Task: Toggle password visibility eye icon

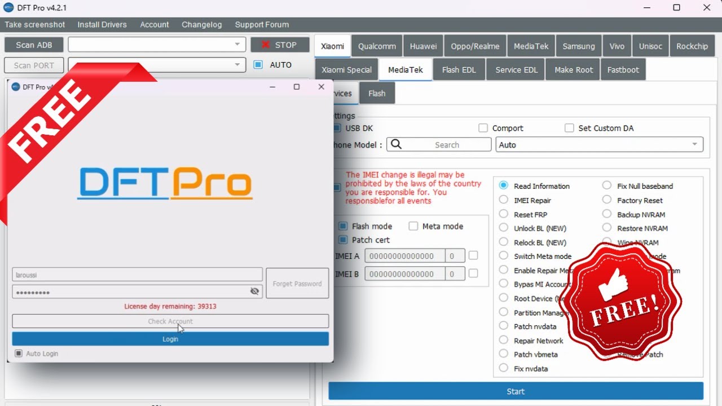Action: tap(254, 292)
